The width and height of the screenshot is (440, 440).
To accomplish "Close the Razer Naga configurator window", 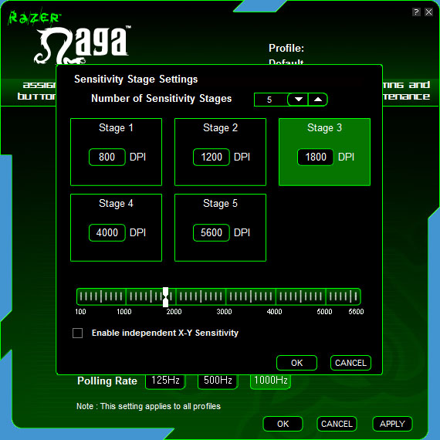I will 428,12.
